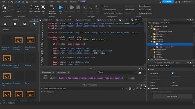Image resolution: width=195 pixels, height=109 pixels.
Task: Open the Toolbox creations lightbulb tab
Action: [x=34, y=24]
